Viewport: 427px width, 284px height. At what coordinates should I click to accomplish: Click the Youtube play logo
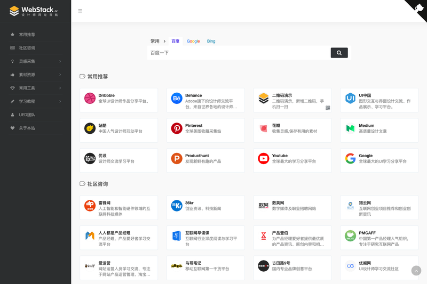[263, 159]
